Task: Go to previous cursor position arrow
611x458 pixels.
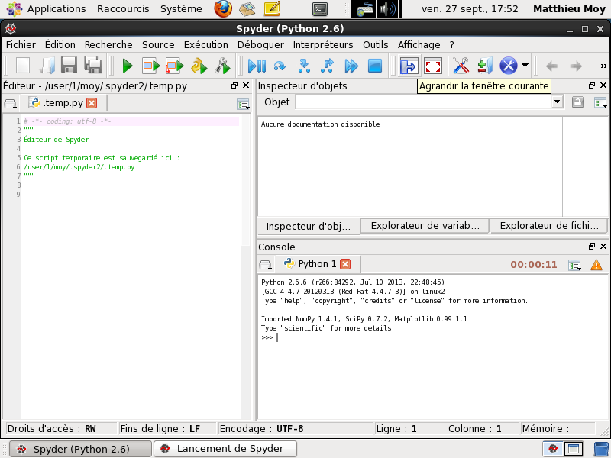Action: tap(551, 66)
